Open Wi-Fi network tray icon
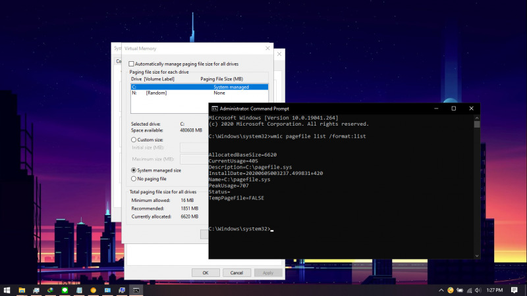527x296 pixels. pos(469,290)
